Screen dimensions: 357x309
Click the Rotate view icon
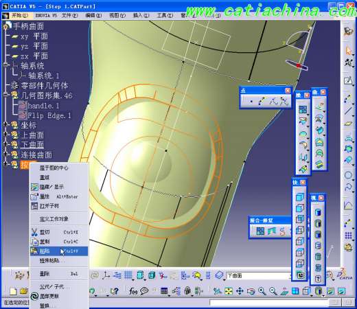[x=251, y=291]
